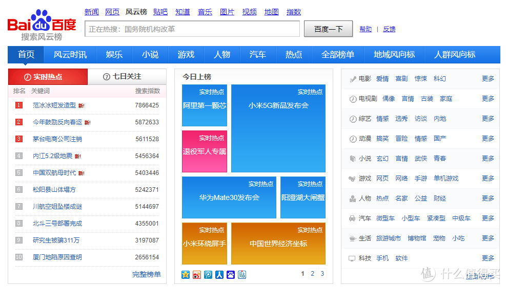Expand 更多 in 电视剧 row

488,99
